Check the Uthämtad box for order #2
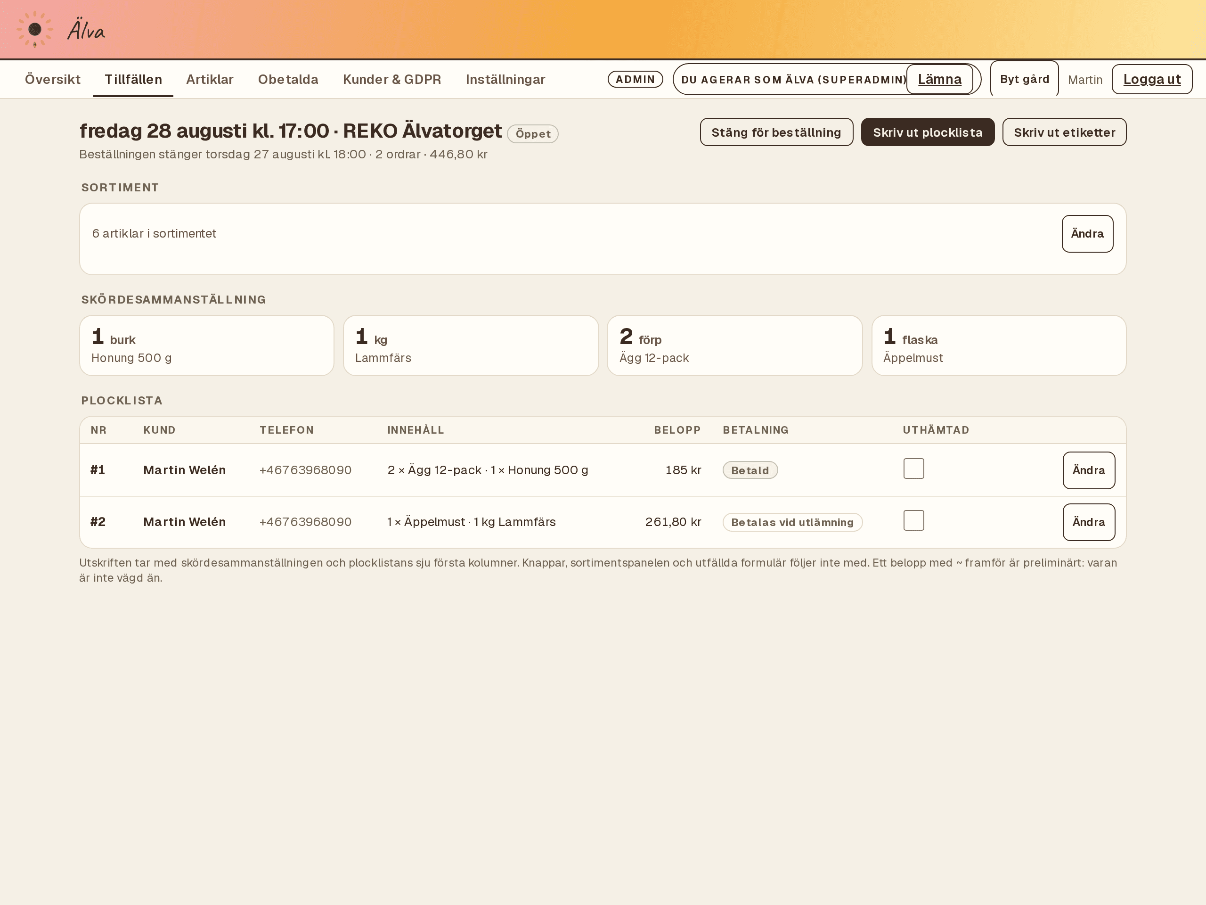The width and height of the screenshot is (1206, 905). [913, 520]
